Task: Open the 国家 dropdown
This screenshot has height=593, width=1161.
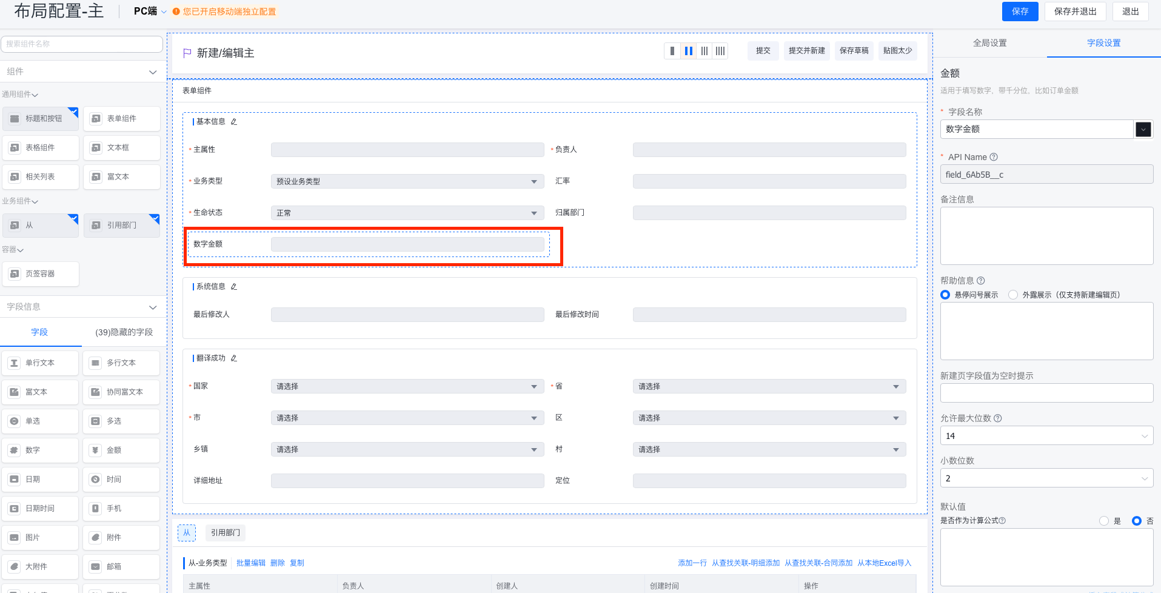Action: [x=407, y=386]
